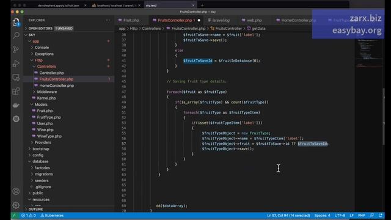The width and height of the screenshot is (391, 220).
Task: Click the Kubernetes status bar item
Action: [52, 216]
